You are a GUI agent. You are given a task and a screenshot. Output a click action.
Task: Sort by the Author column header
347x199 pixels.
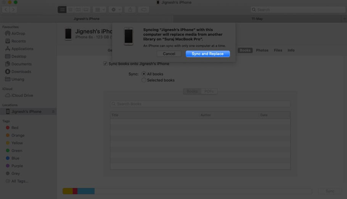point(229,115)
